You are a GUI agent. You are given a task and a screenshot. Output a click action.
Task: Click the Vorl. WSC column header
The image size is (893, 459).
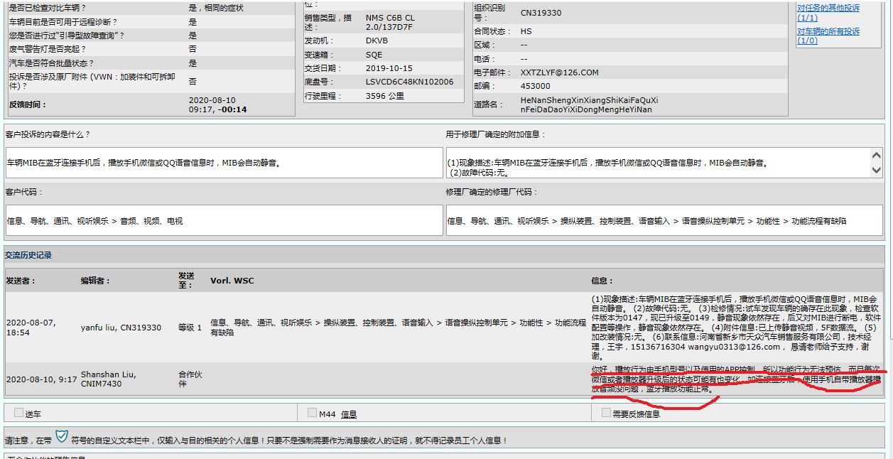tap(232, 281)
